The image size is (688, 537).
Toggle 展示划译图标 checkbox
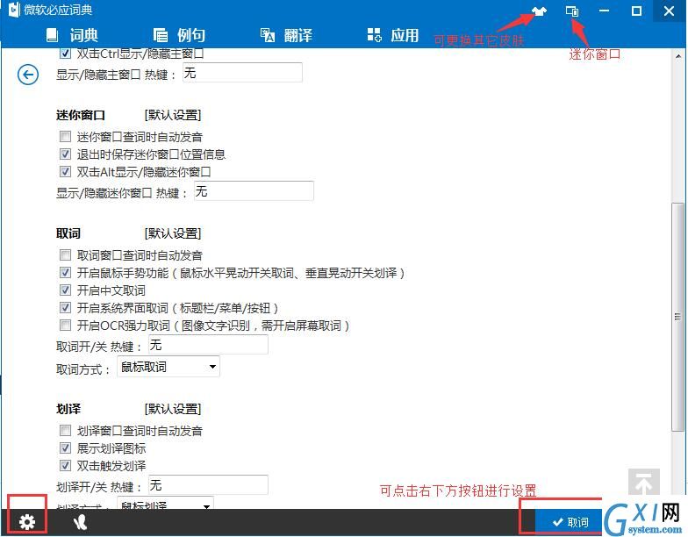coord(65,447)
